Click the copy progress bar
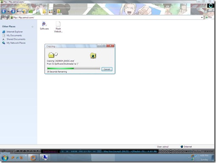The width and height of the screenshot is (216, 163). point(73,69)
